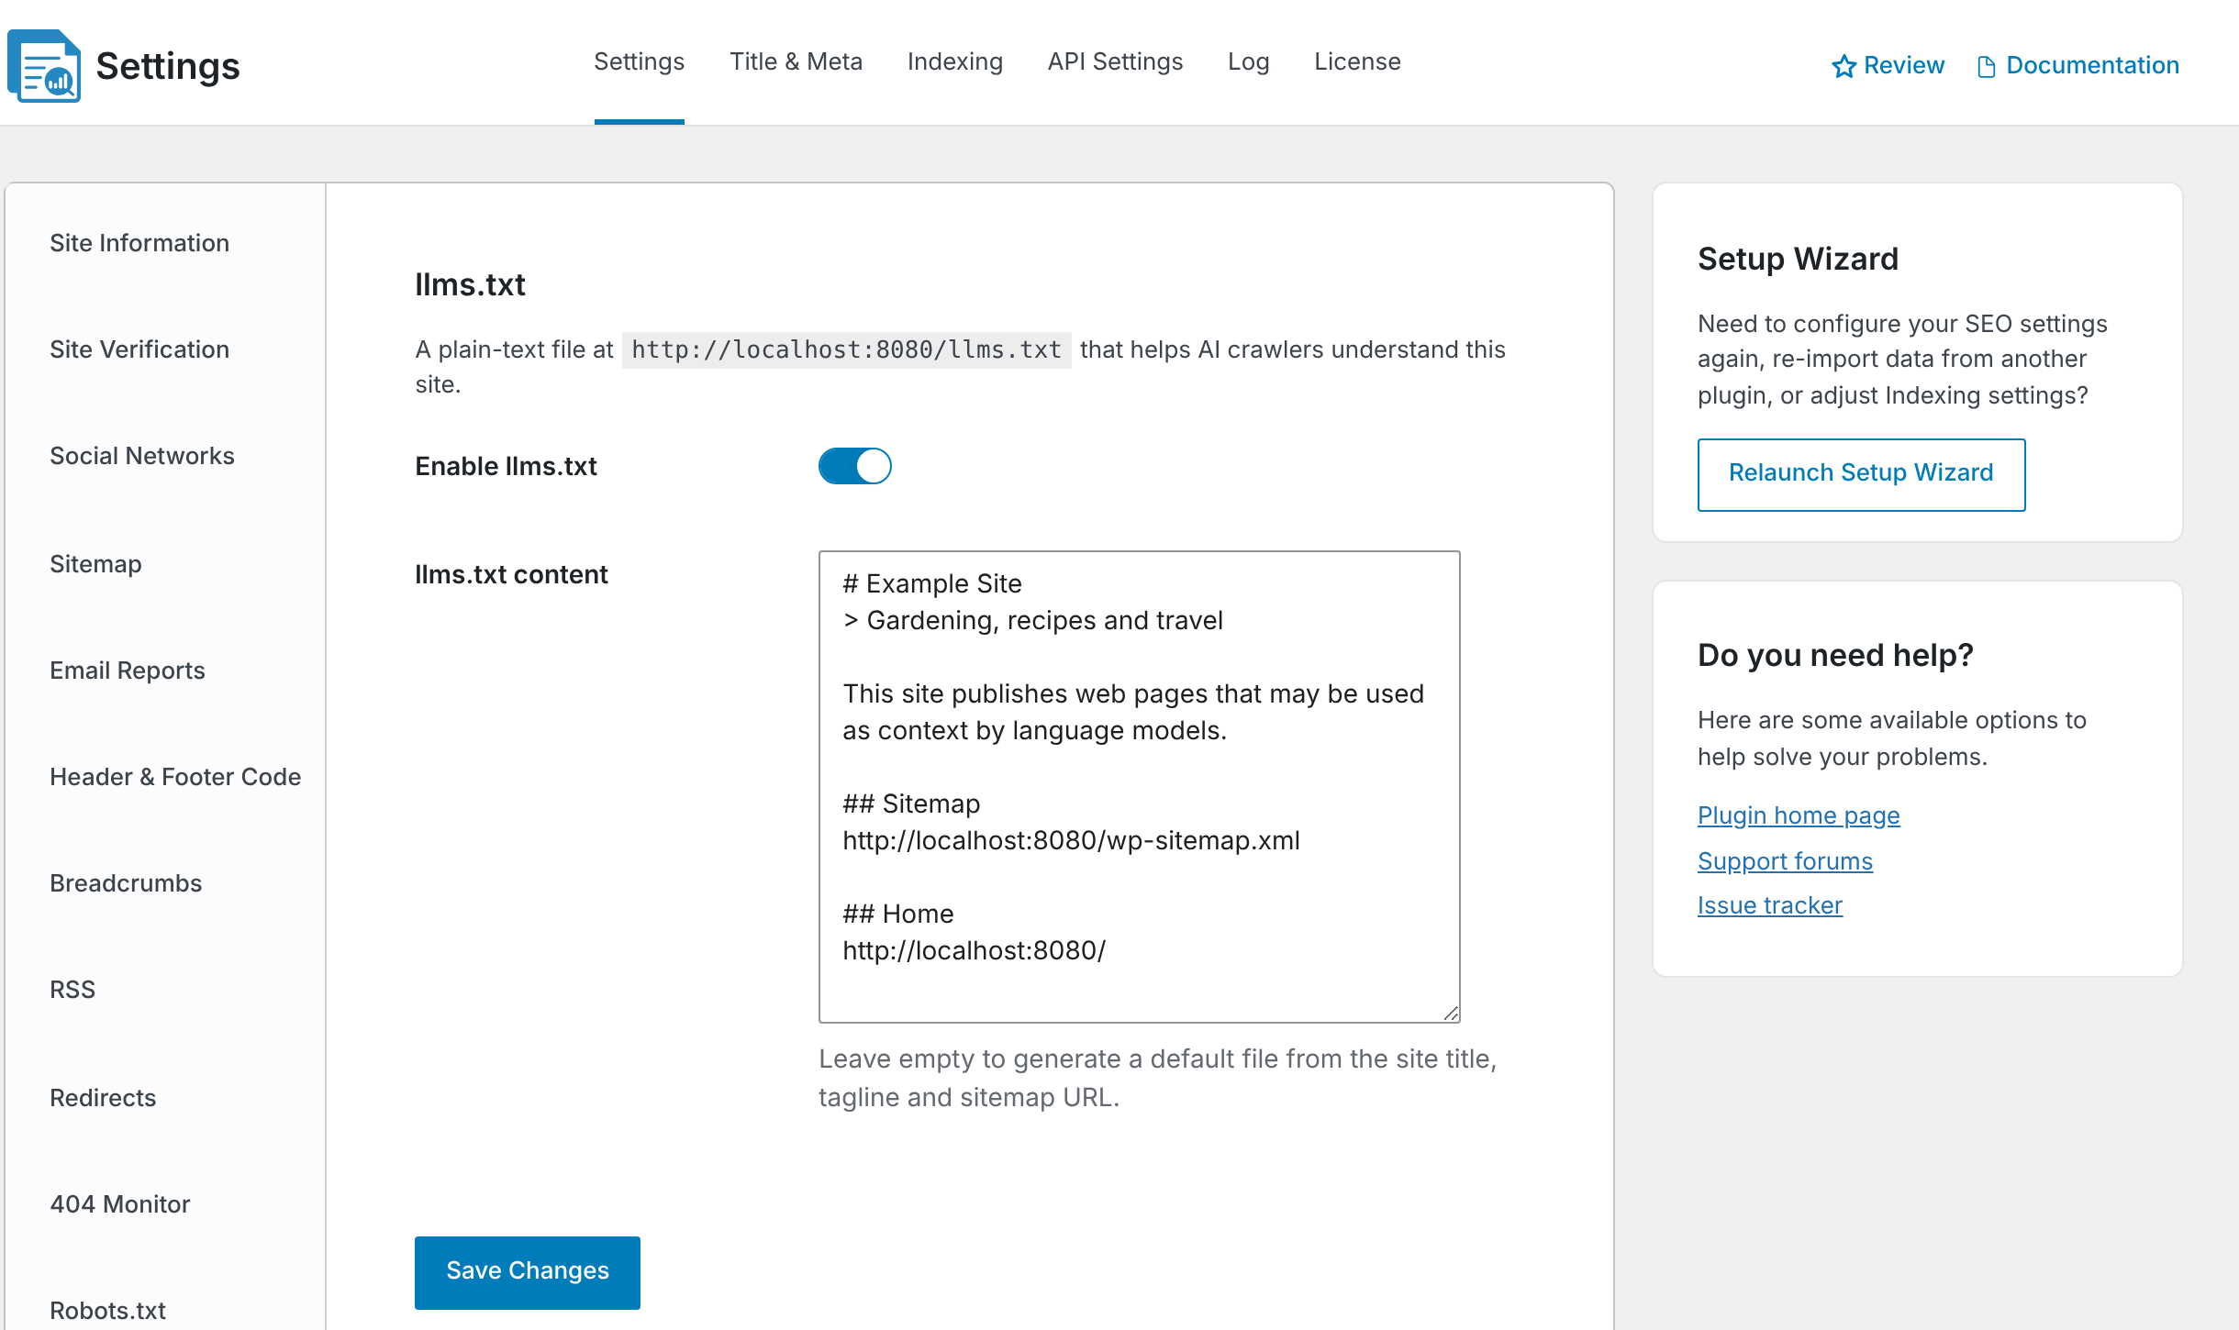The width and height of the screenshot is (2239, 1330).
Task: Visit the Support forums link
Action: [1785, 861]
